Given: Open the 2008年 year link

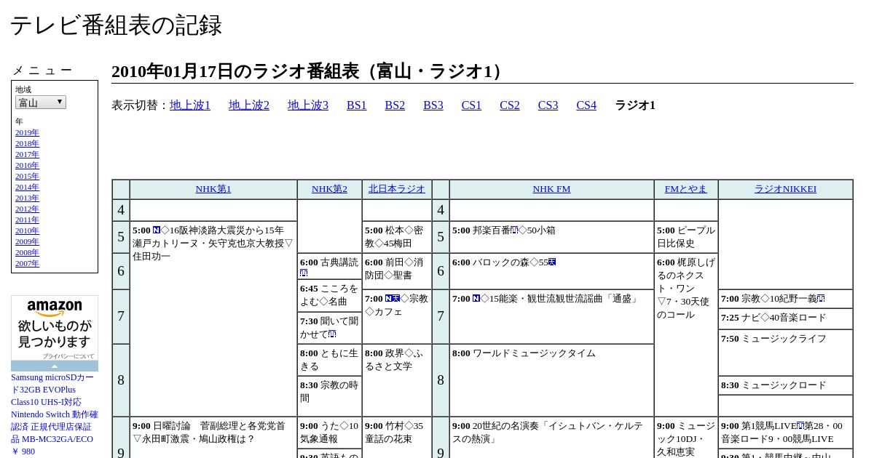Looking at the screenshot, I should [x=27, y=253].
